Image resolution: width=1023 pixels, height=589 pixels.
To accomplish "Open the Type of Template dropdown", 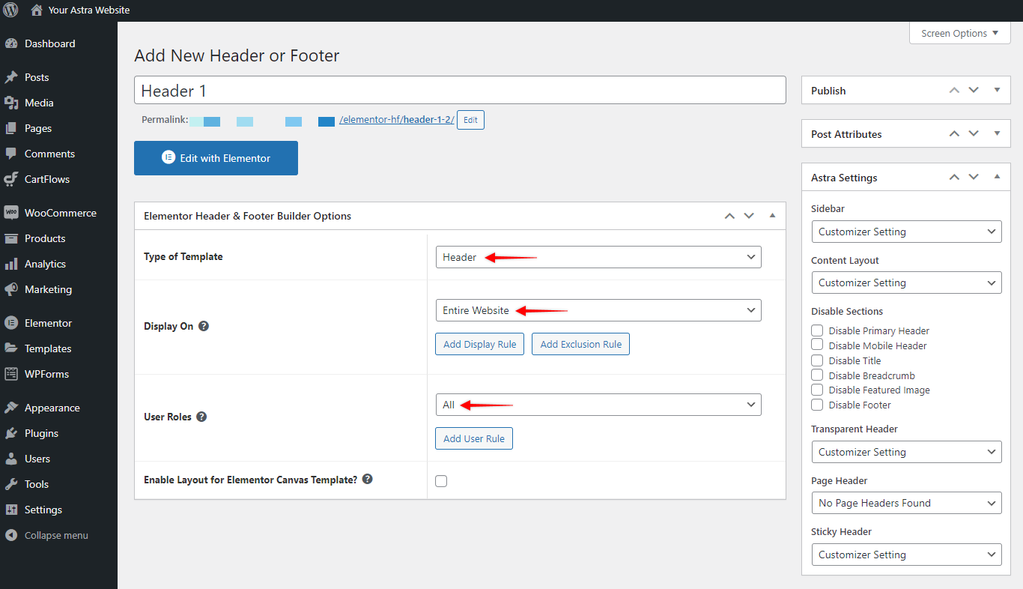I will coord(598,257).
